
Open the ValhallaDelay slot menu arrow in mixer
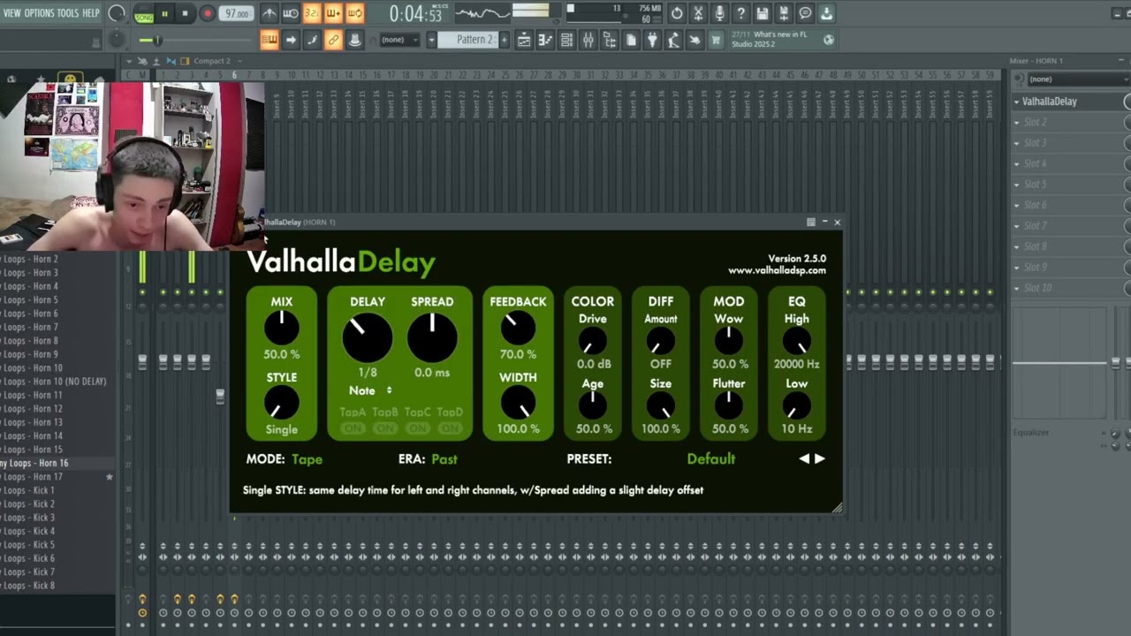[x=1017, y=102]
